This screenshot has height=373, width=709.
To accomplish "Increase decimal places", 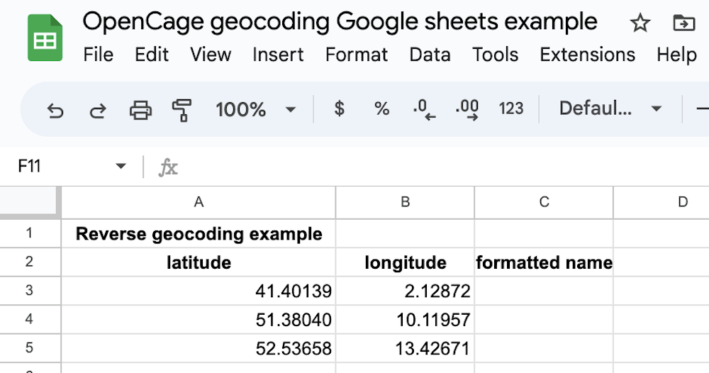I will click(x=467, y=109).
